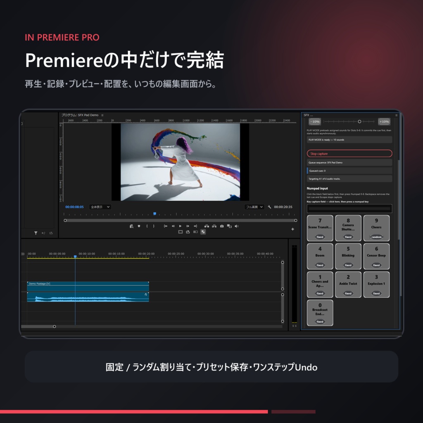Show Safe Margins rectangle icon
Viewport: 423px width, 423px height.
pyautogui.click(x=181, y=232)
